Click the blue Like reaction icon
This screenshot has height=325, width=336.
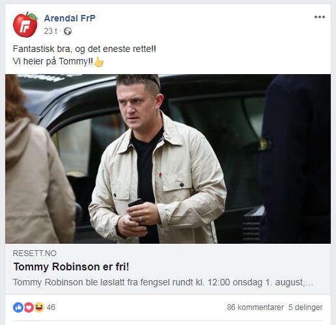[x=18, y=307]
